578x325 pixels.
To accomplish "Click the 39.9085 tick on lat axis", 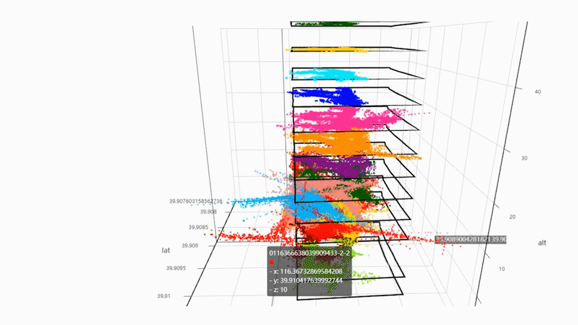I will pyautogui.click(x=200, y=227).
